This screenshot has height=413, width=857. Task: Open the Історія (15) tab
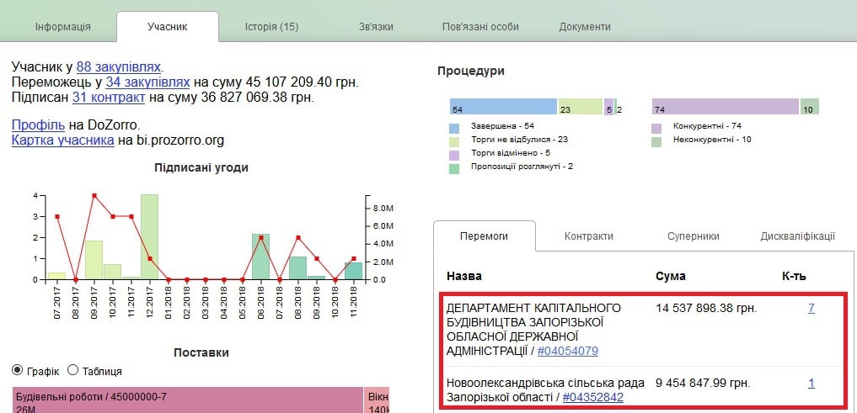tap(265, 27)
